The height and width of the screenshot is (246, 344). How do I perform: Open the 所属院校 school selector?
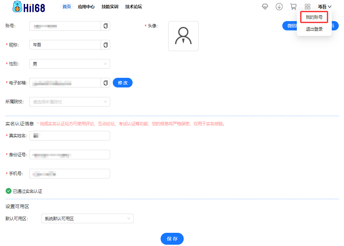(x=70, y=102)
